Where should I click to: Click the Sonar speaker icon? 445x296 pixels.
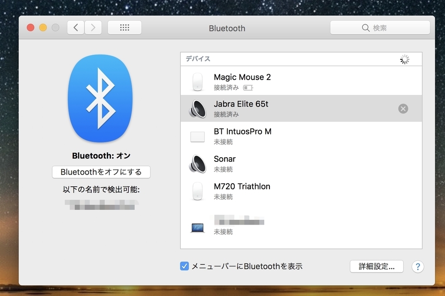[198, 164]
